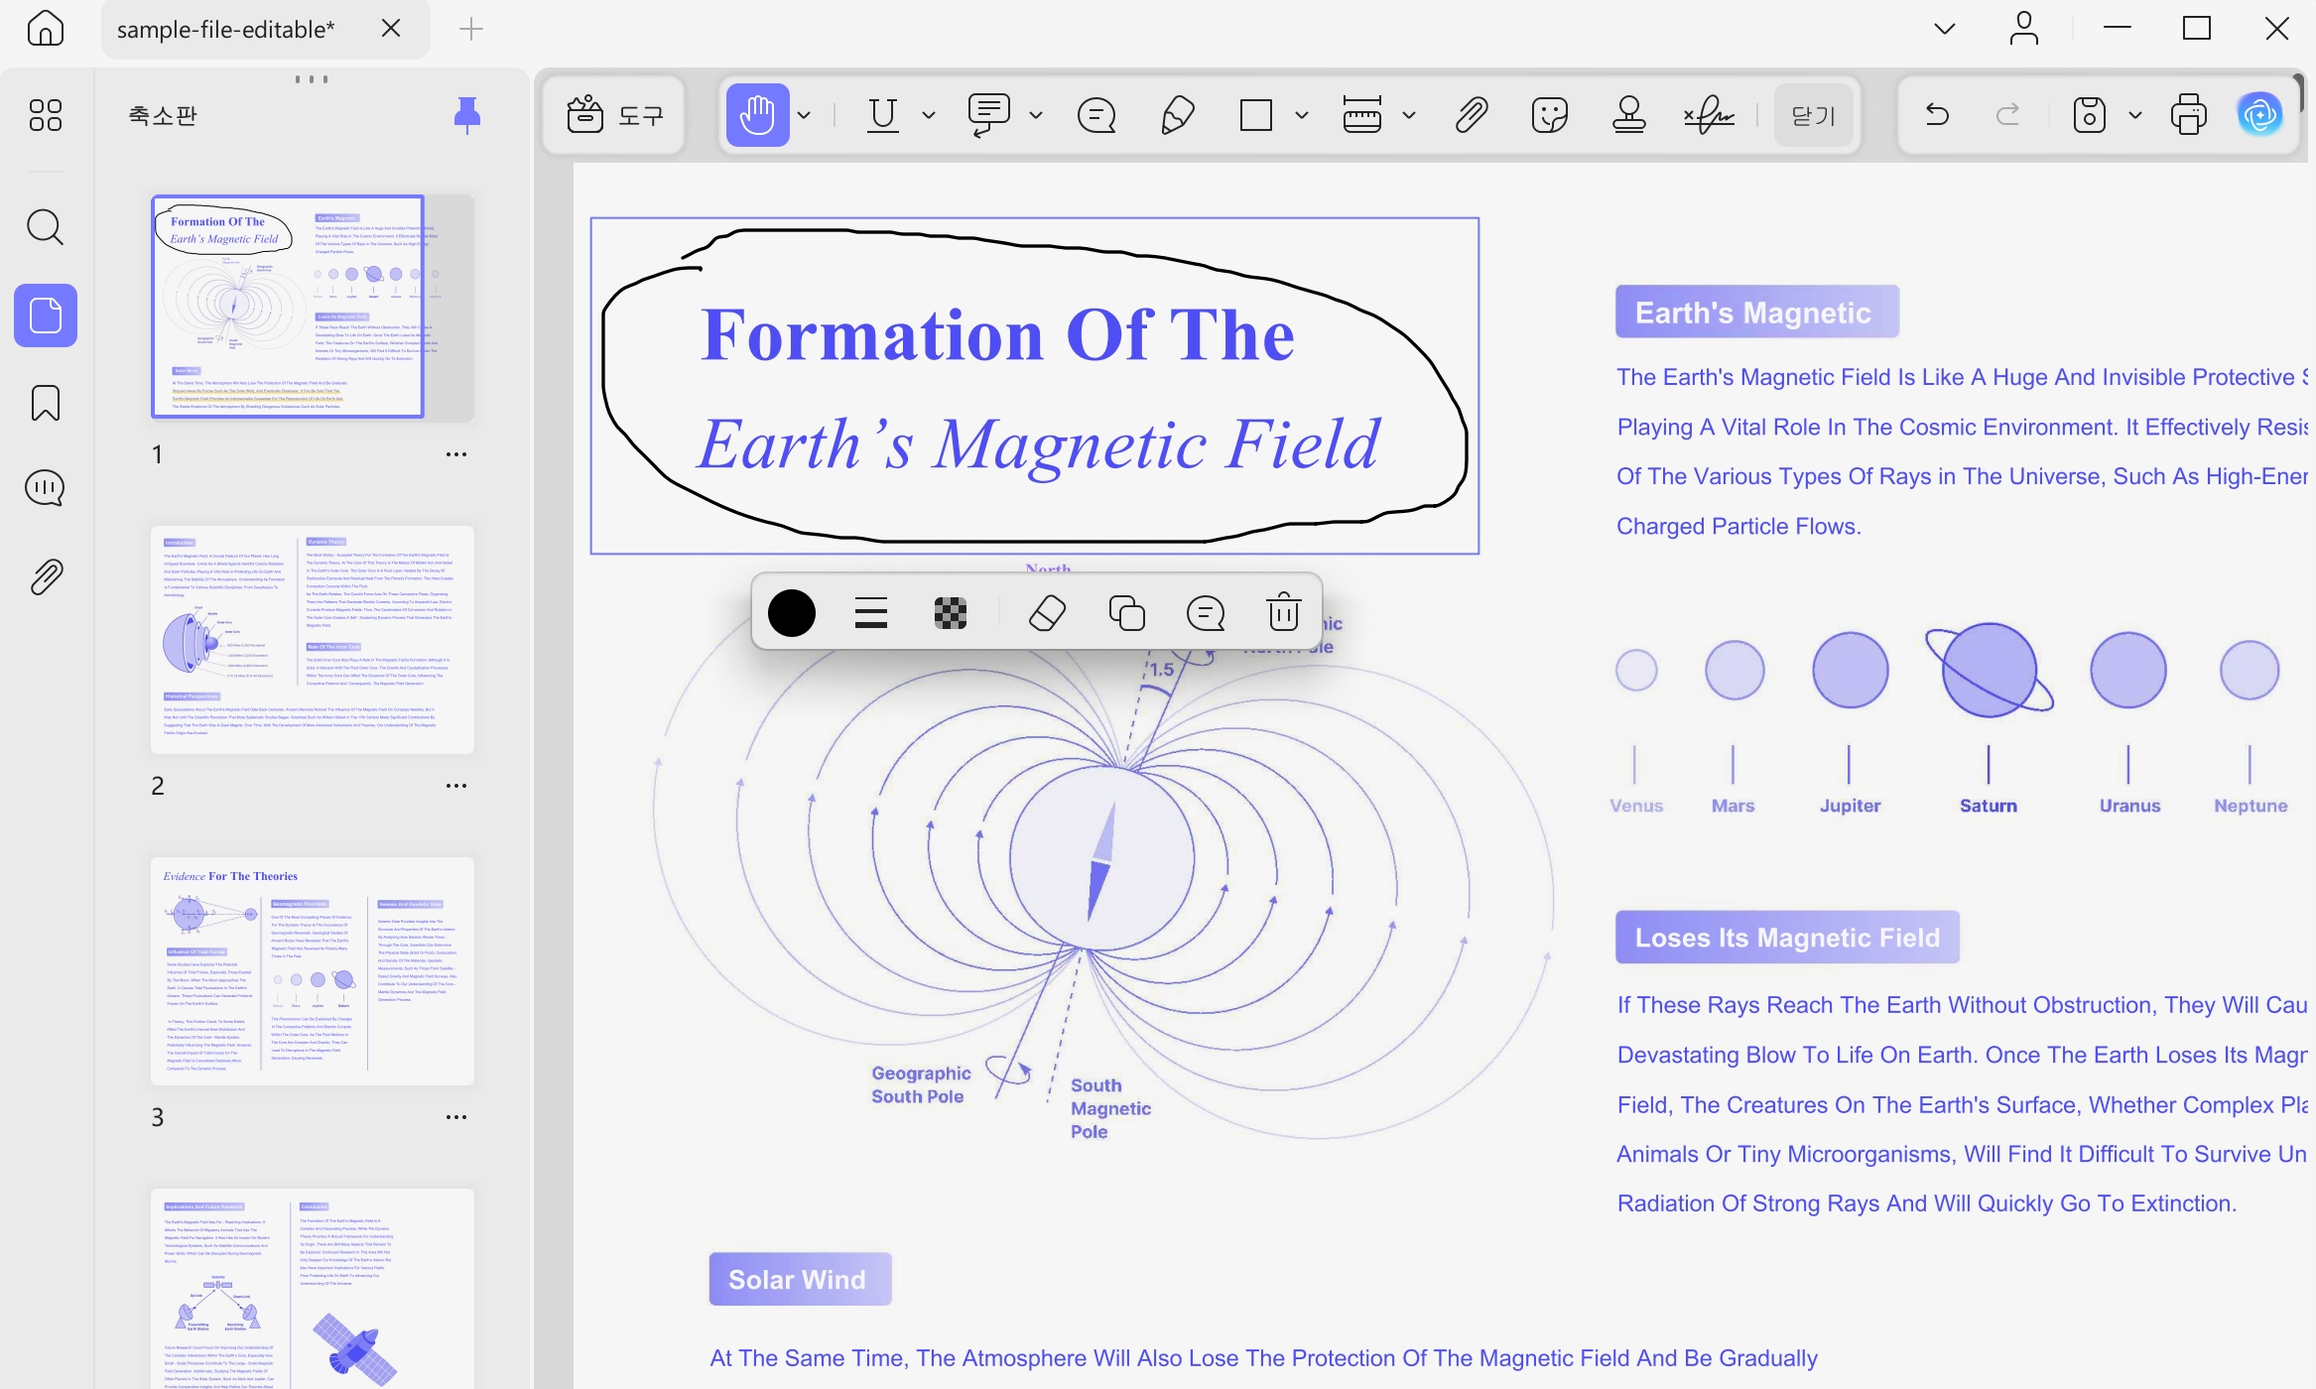The height and width of the screenshot is (1389, 2316).
Task: Select the stamp tool
Action: [x=1628, y=115]
